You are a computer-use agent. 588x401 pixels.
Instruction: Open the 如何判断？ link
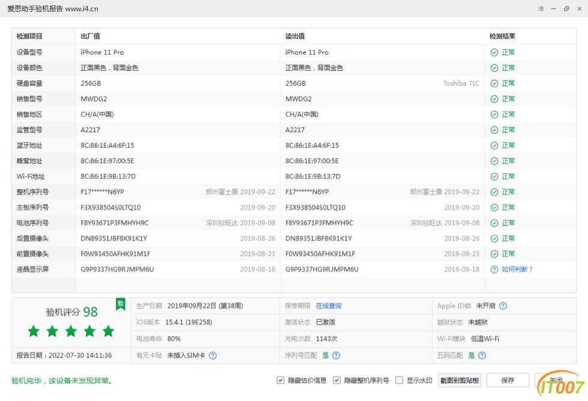click(517, 270)
